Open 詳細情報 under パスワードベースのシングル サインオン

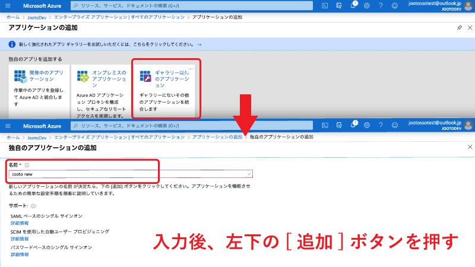pyautogui.click(x=20, y=255)
